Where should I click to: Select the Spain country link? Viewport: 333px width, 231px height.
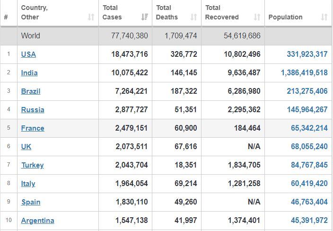coord(31,202)
